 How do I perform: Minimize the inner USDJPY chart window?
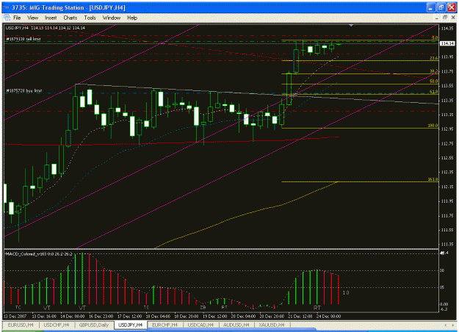(x=437, y=18)
